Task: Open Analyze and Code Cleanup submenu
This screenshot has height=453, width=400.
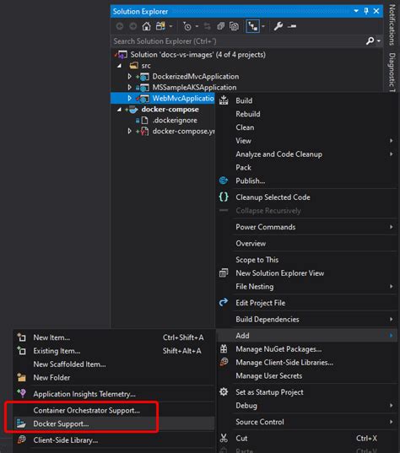Action: (x=306, y=154)
